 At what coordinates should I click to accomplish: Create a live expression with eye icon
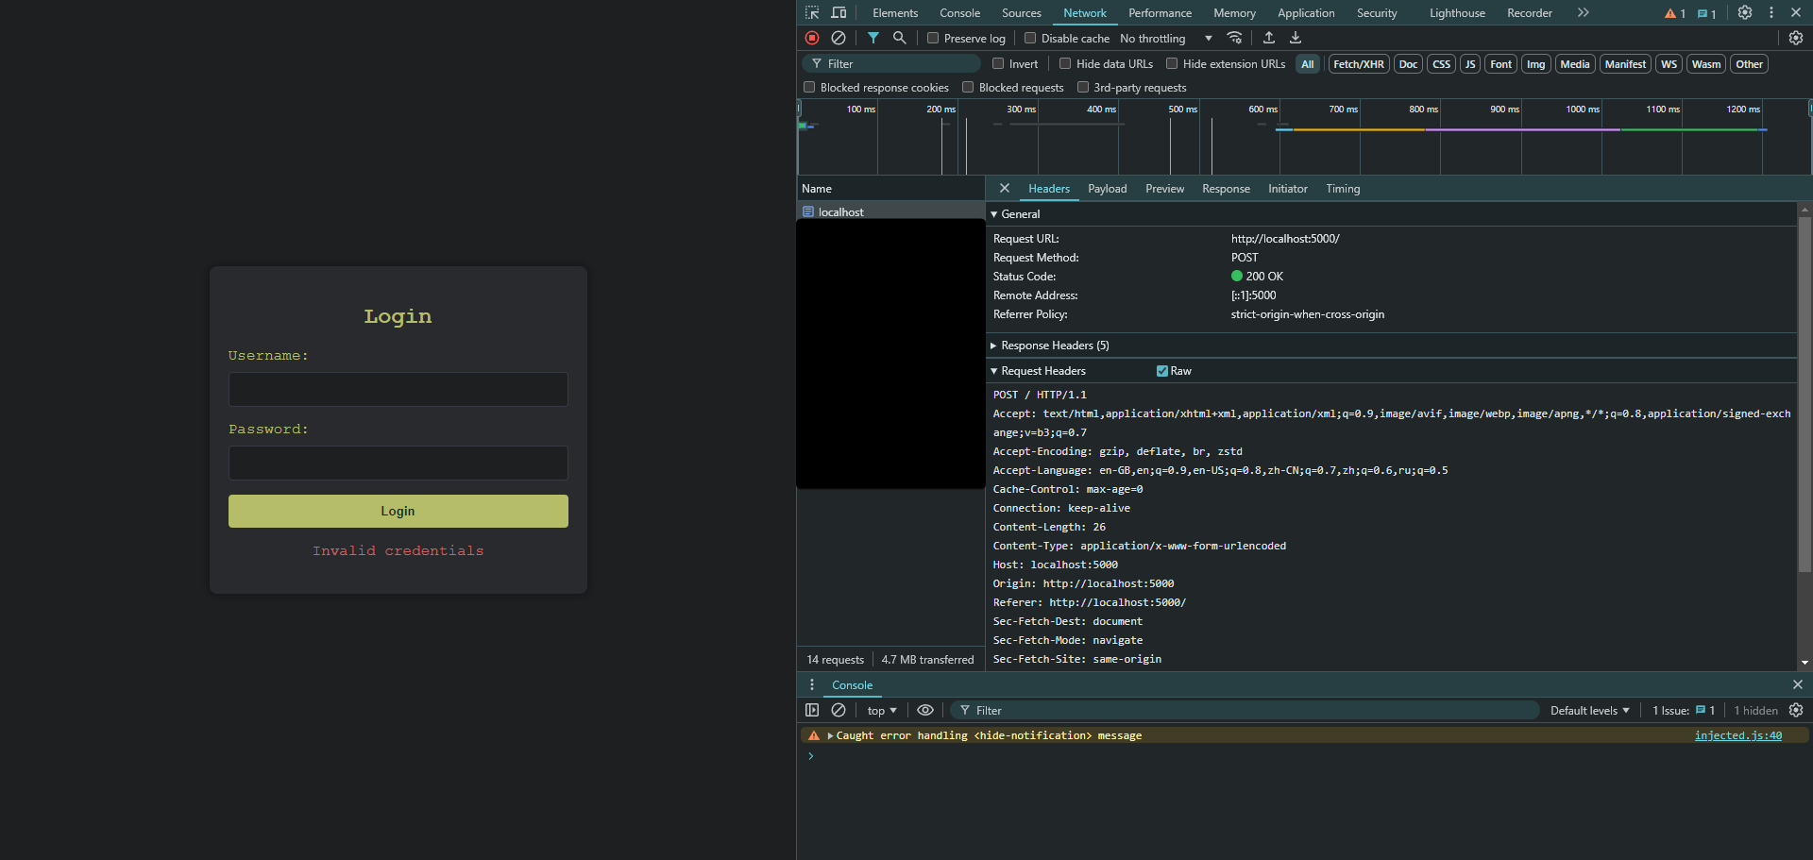[x=925, y=710]
